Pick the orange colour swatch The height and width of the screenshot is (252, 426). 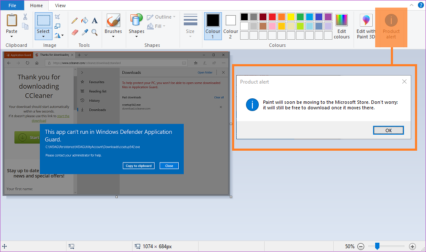pyautogui.click(x=282, y=17)
